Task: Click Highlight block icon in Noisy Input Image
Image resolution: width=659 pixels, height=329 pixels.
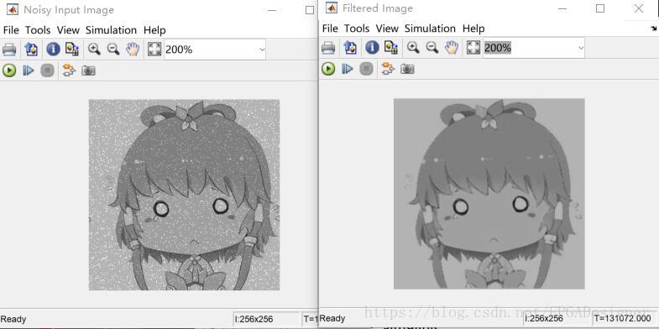Action: click(x=69, y=70)
